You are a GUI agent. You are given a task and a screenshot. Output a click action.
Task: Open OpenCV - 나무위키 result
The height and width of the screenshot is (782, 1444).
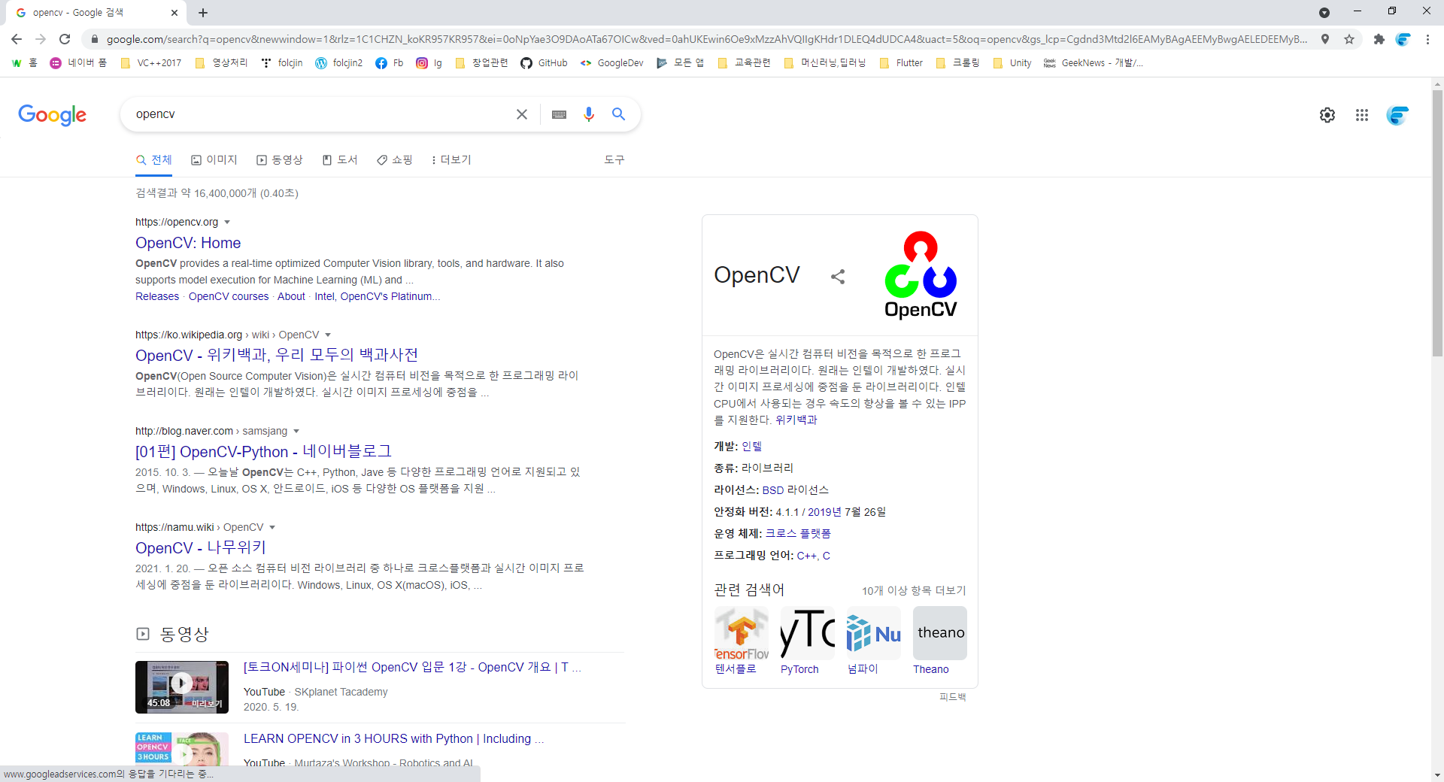pos(201,547)
